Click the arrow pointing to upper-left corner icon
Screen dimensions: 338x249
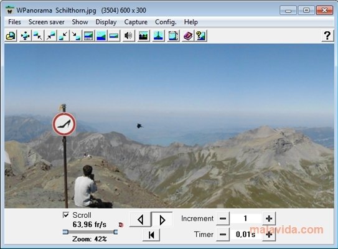tap(38, 35)
